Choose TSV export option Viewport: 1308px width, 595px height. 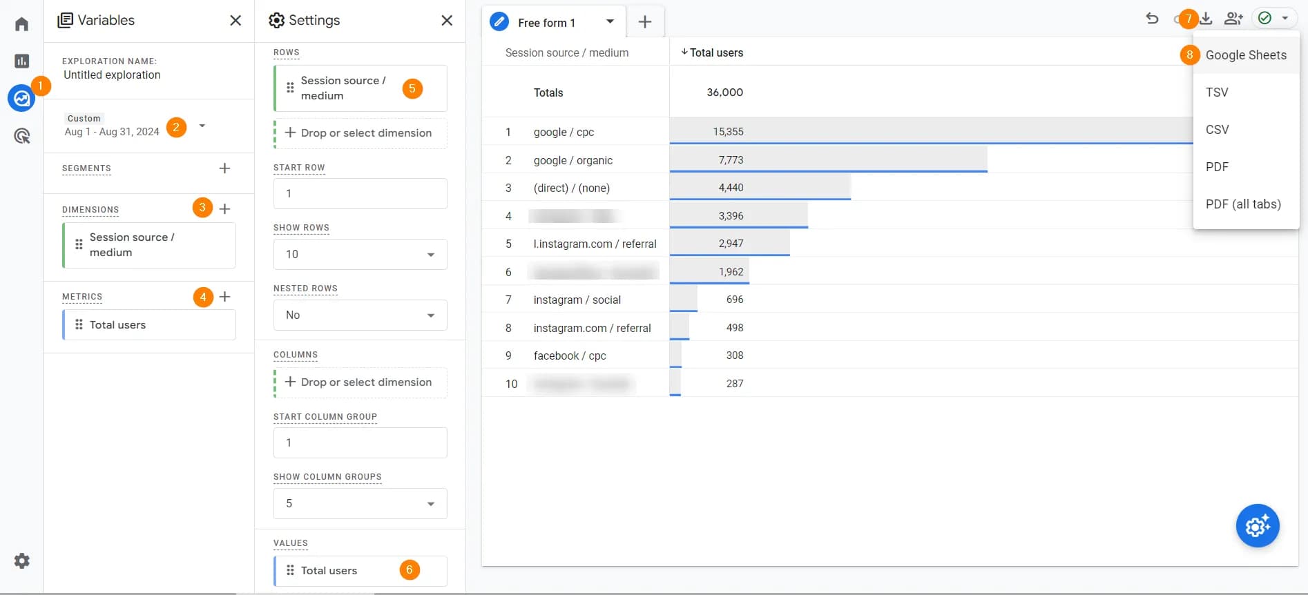[1246, 92]
